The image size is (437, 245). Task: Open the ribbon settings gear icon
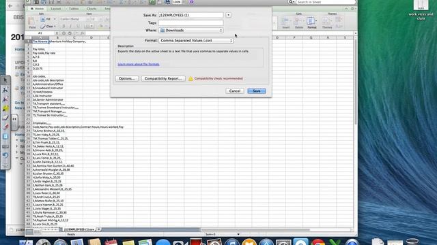(x=352, y=9)
